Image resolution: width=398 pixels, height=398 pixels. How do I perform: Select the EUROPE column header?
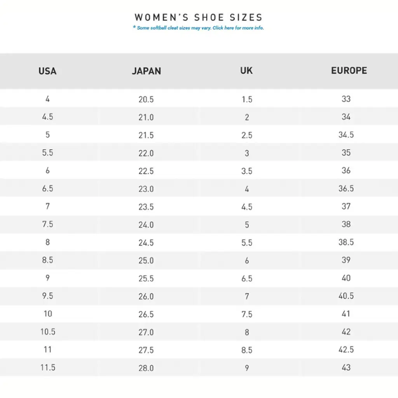coord(348,71)
